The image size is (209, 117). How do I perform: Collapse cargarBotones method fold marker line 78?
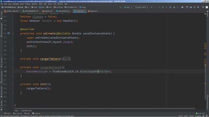[13, 67]
